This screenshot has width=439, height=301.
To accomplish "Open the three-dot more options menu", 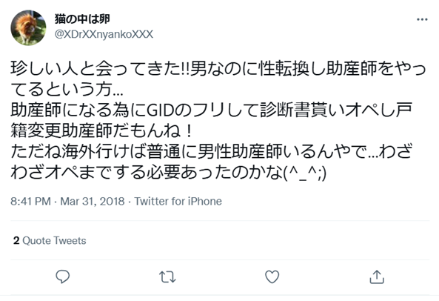I will (422, 19).
